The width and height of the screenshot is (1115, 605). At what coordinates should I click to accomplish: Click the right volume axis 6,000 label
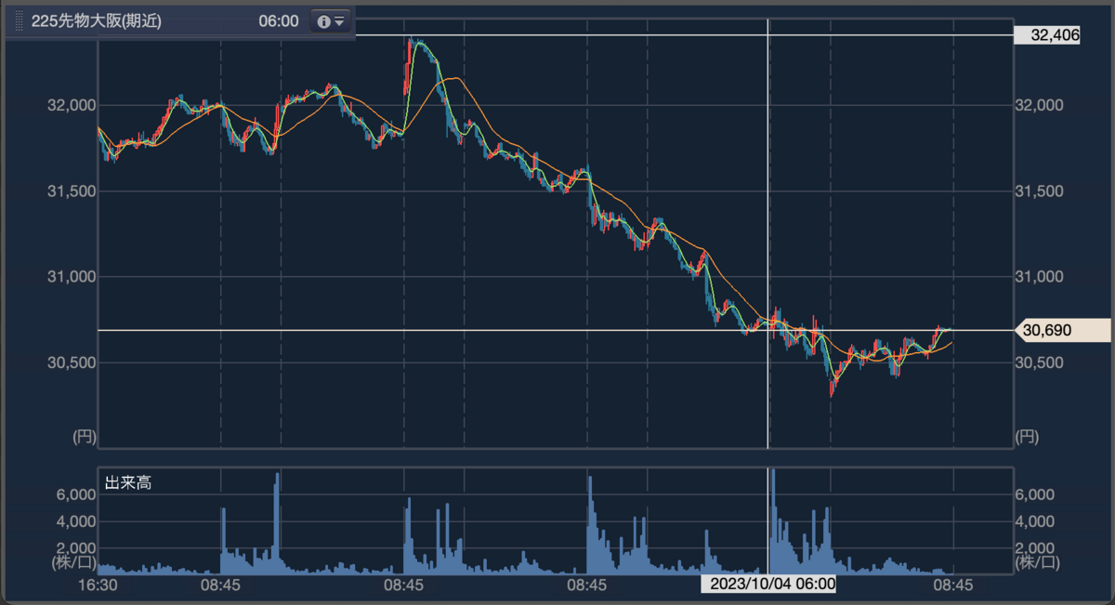1036,494
